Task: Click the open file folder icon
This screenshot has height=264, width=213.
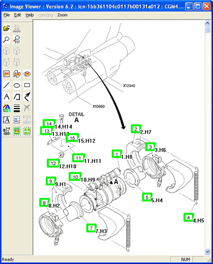Action: click(x=6, y=28)
